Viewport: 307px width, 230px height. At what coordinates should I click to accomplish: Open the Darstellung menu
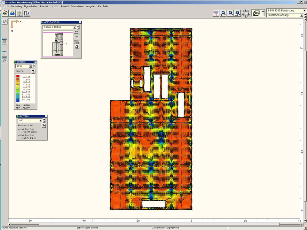pyautogui.click(x=17, y=6)
